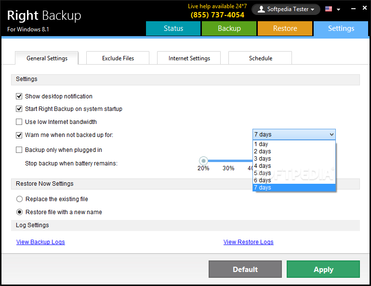Switch to the Backup tab
The height and width of the screenshot is (286, 371).
tap(229, 28)
